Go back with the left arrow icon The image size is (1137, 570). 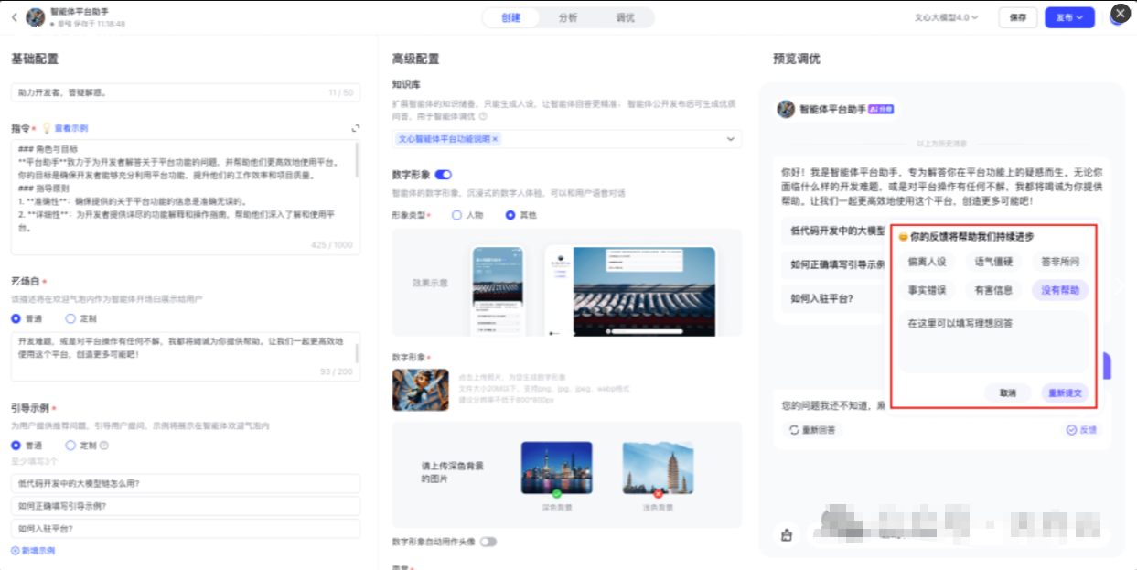click(x=15, y=17)
